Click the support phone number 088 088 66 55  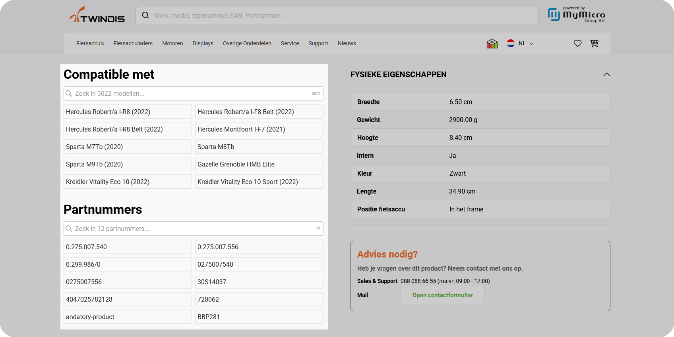[x=418, y=281]
